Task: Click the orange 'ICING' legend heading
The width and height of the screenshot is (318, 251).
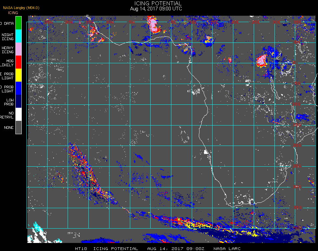Action: click(13, 13)
